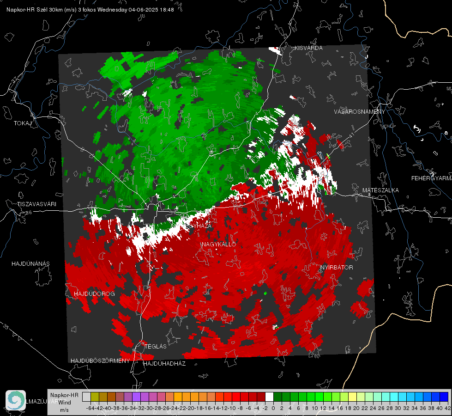Click the HAJDÚHADHÁZ label
The image size is (452, 416).
pos(164,364)
